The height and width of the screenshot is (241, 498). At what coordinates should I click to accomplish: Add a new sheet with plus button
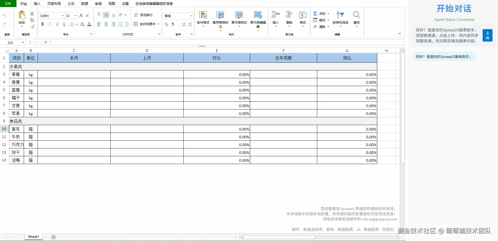pyautogui.click(x=53, y=237)
